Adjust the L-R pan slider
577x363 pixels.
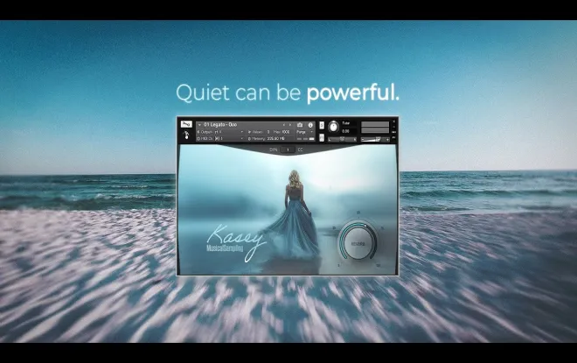pyautogui.click(x=342, y=139)
